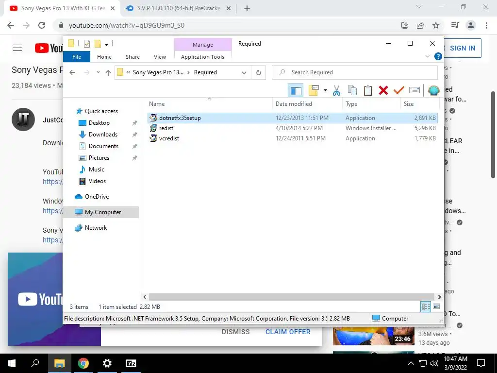The width and height of the screenshot is (497, 373).
Task: Open the Explorer Help question mark icon
Action: pyautogui.click(x=438, y=56)
